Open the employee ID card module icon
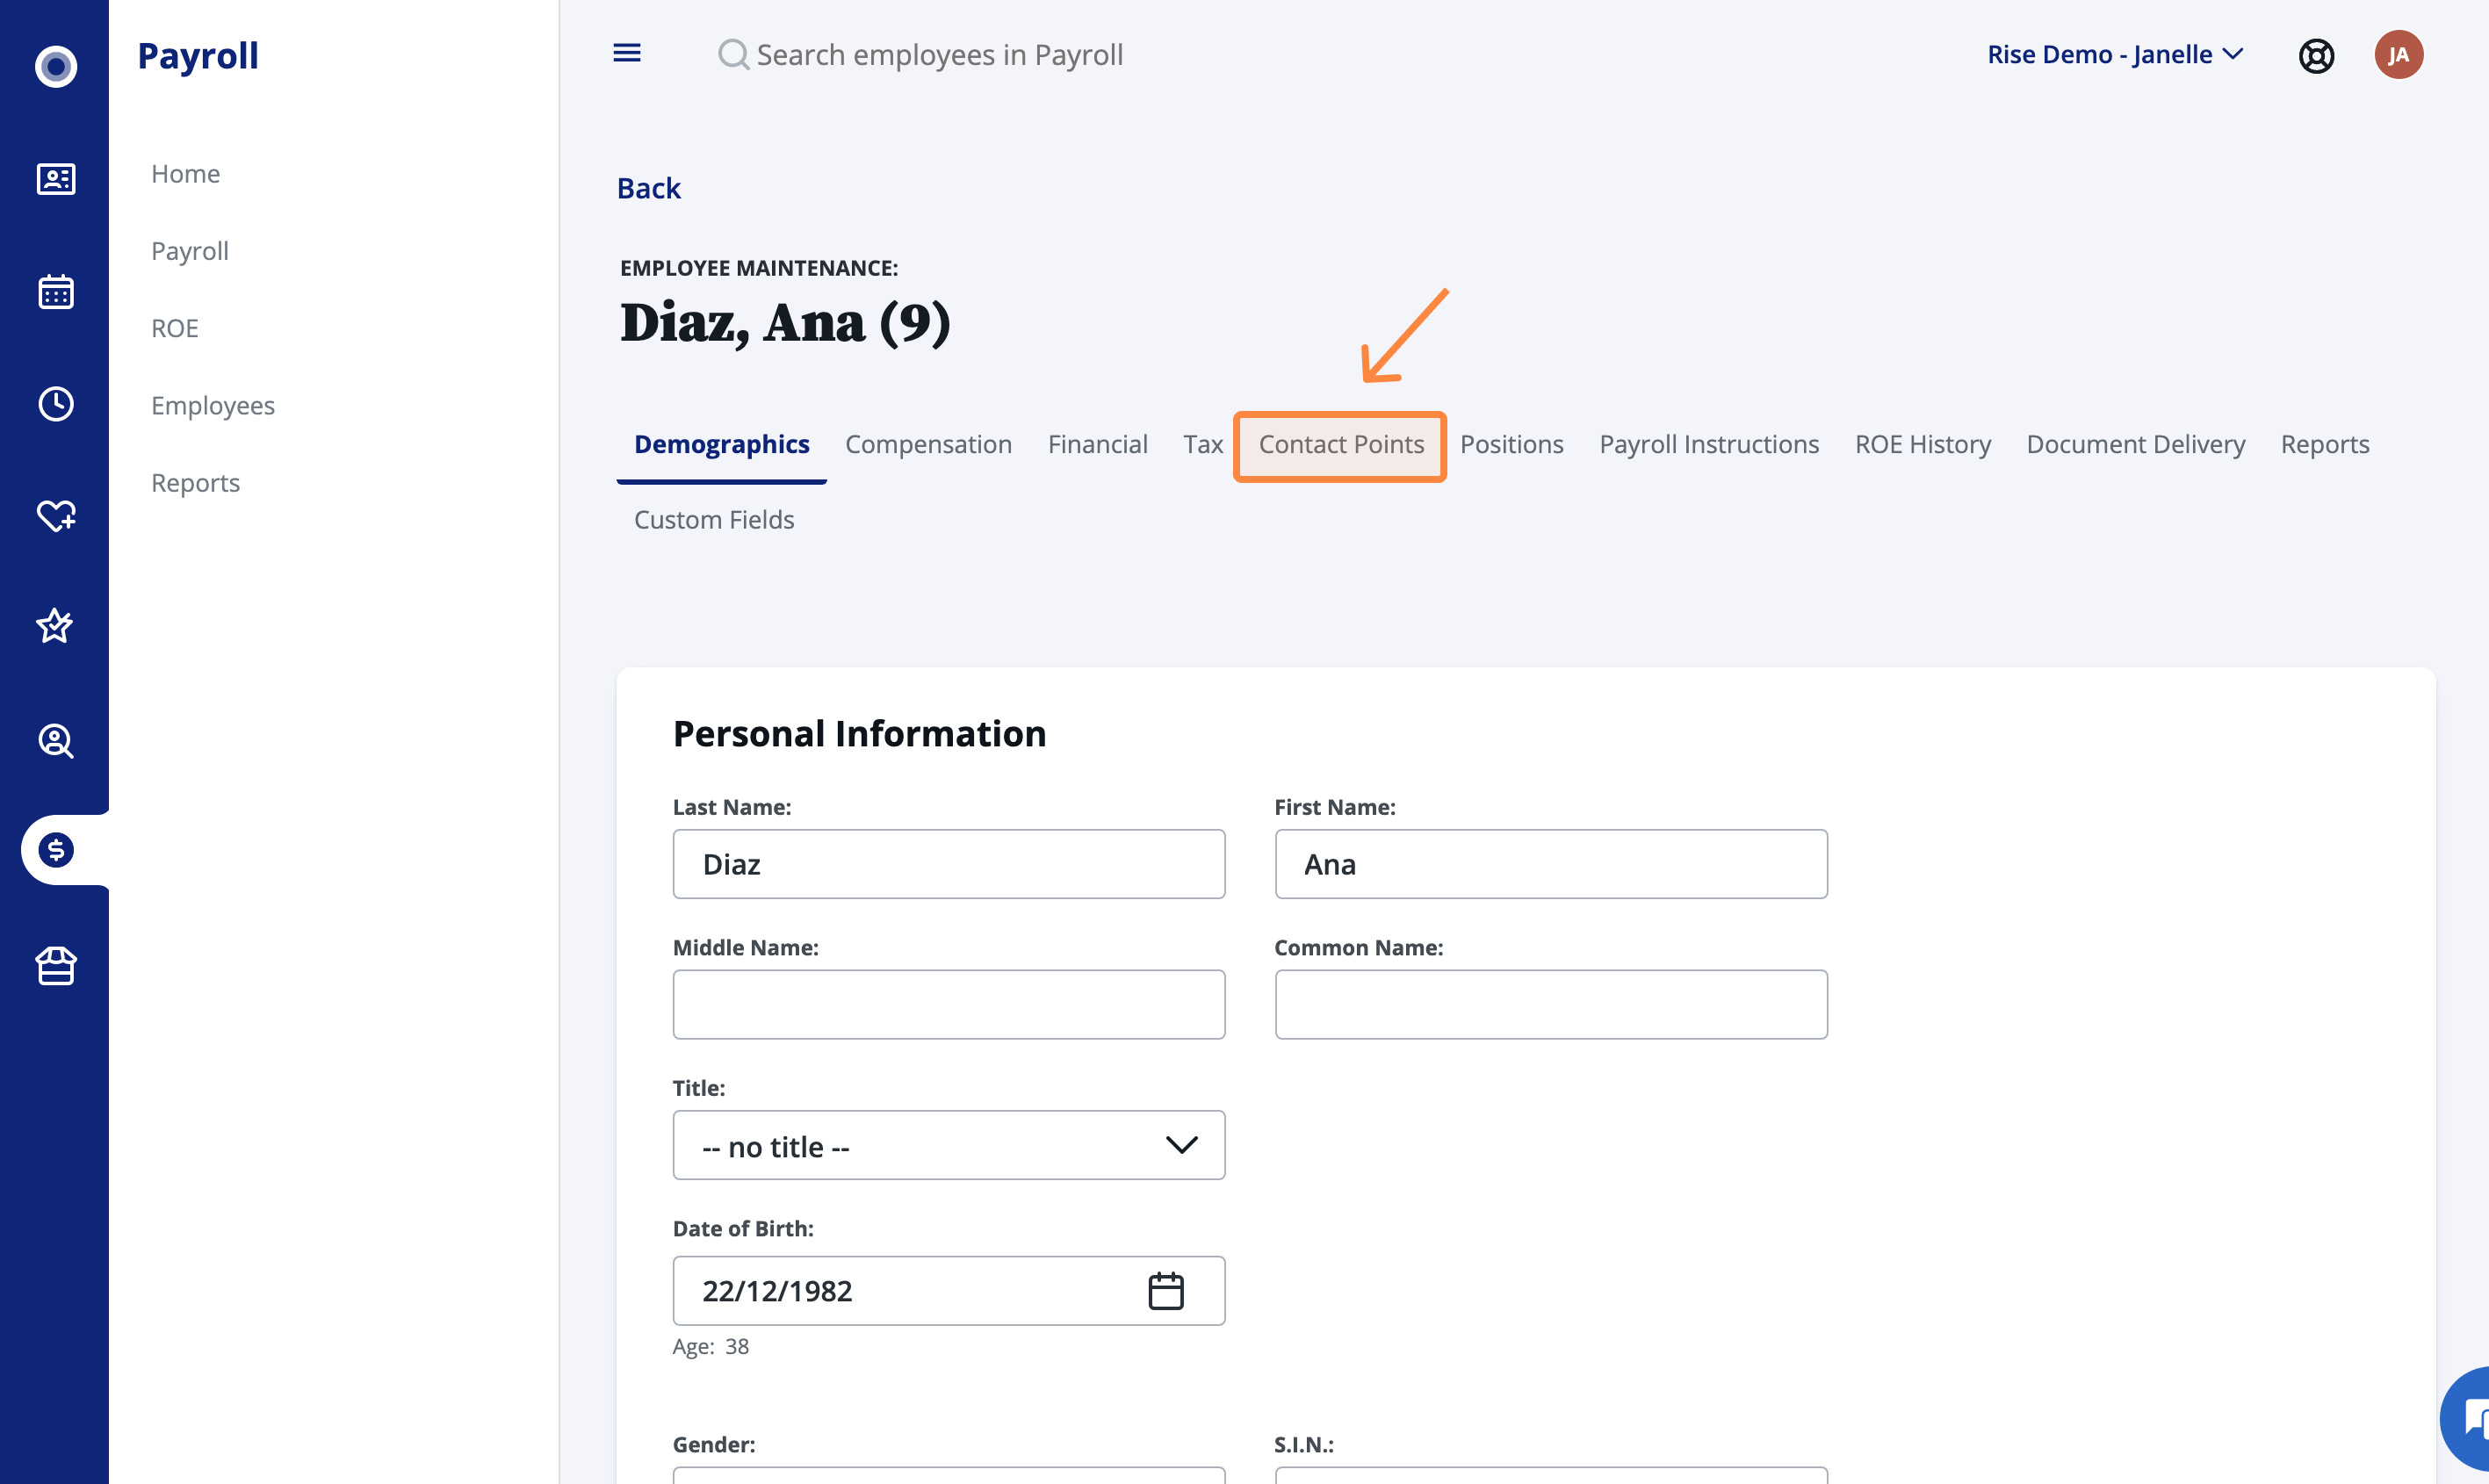Screen dimensions: 2489x1484 [x=56, y=179]
